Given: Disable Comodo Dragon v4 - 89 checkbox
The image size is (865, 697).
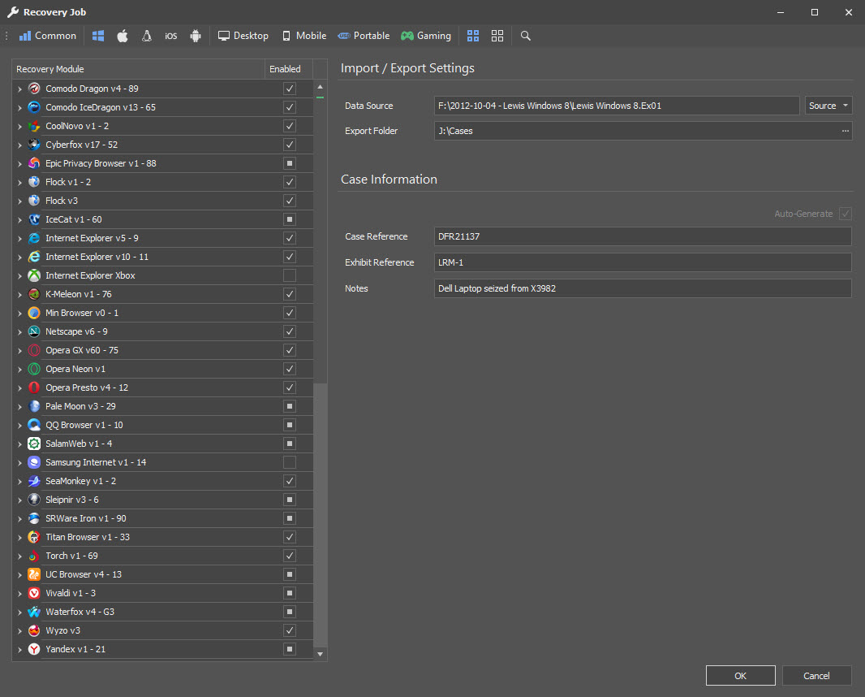Looking at the screenshot, I should coord(290,89).
